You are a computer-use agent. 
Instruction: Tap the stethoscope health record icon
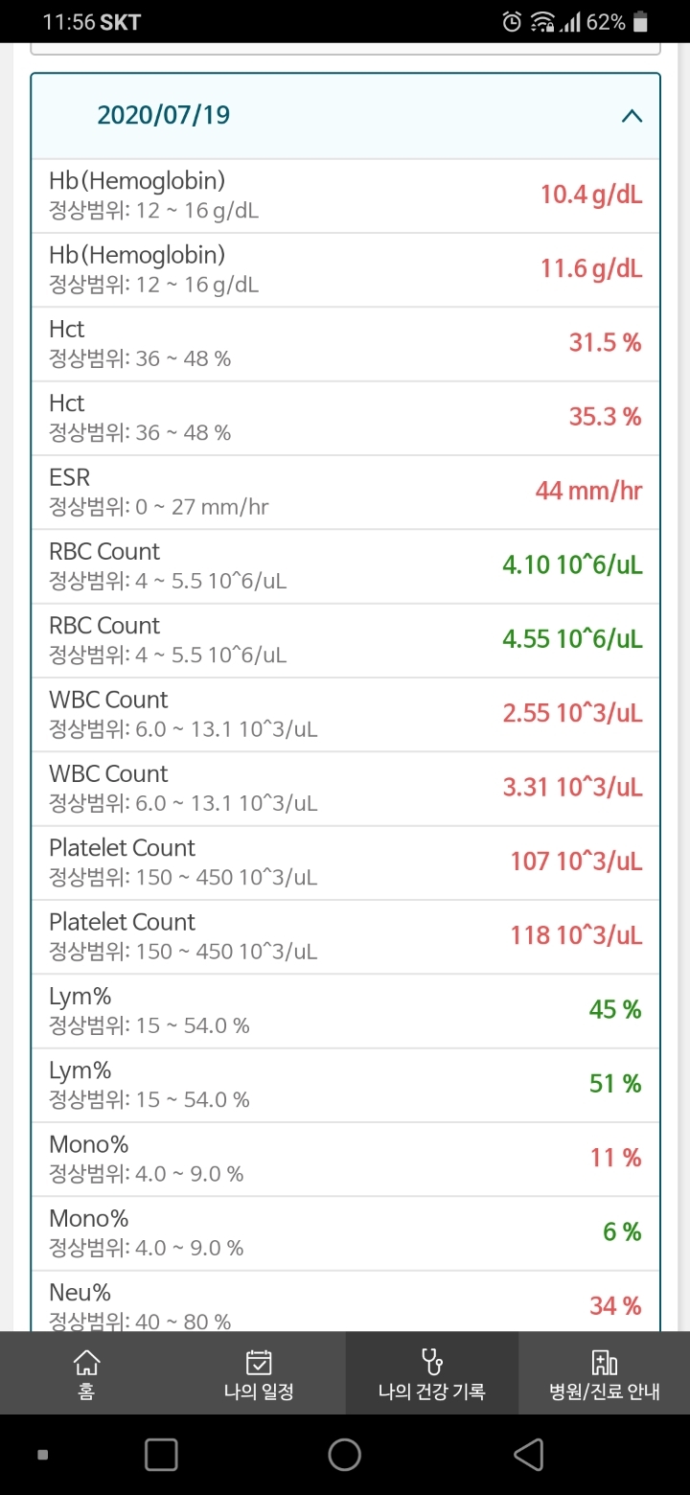click(431, 1361)
